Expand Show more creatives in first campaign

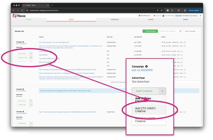(119, 82)
